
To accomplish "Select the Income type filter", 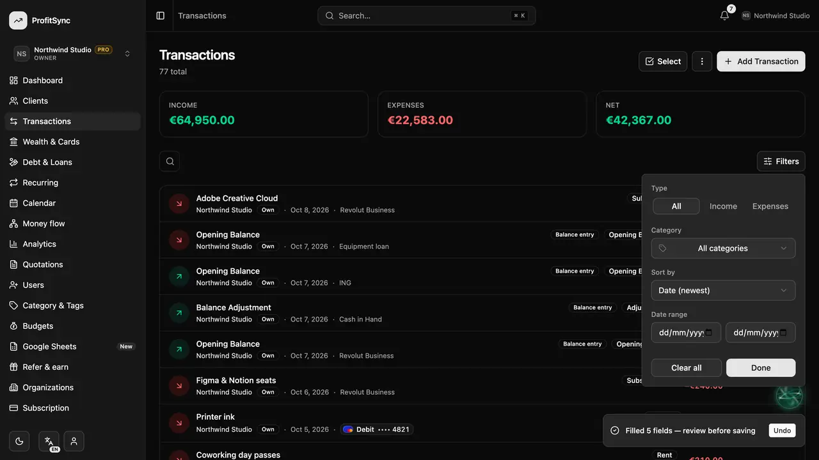I will click(723, 206).
